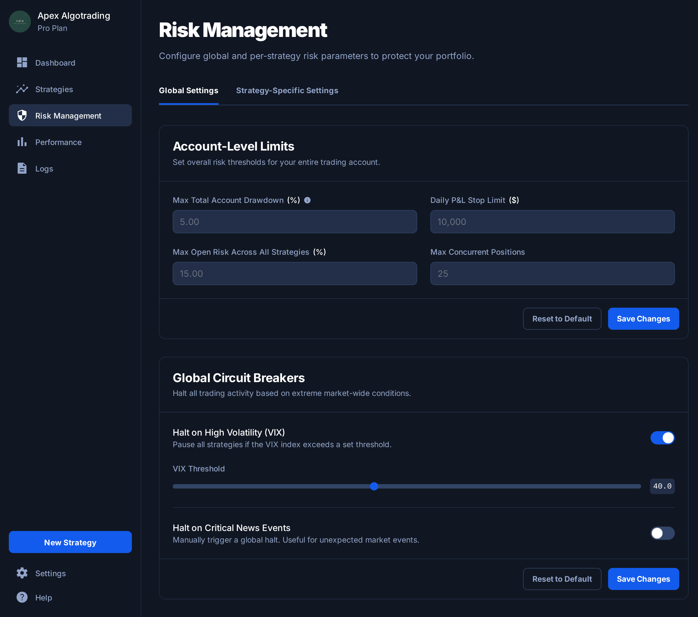Click the Help question mark icon
Screen dimensions: 698x617
tap(22, 597)
